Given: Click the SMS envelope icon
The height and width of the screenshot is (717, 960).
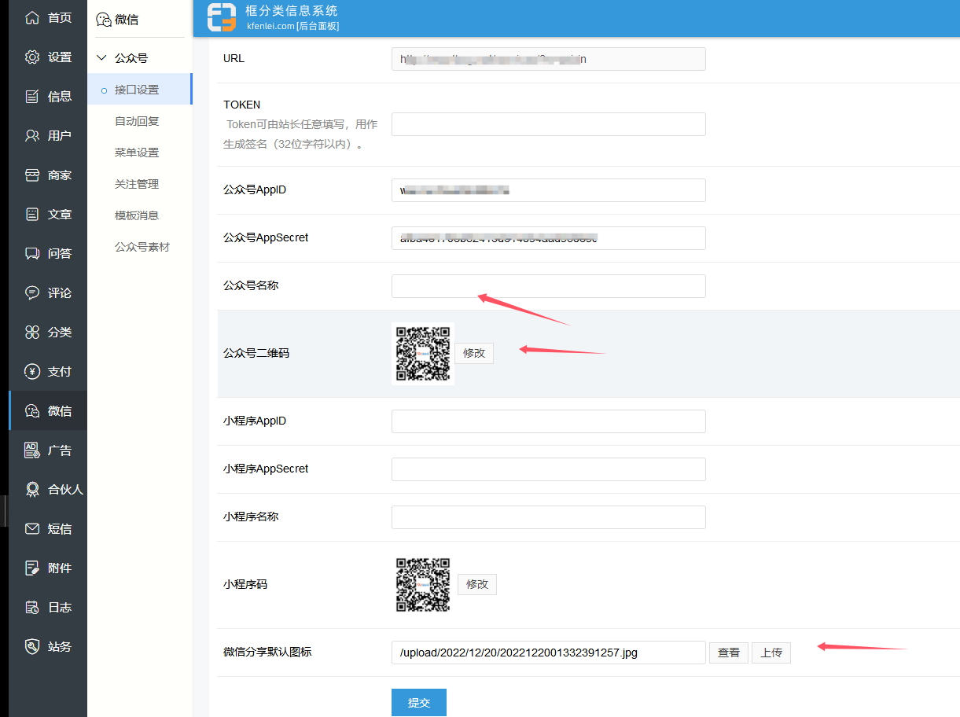Looking at the screenshot, I should (32, 528).
